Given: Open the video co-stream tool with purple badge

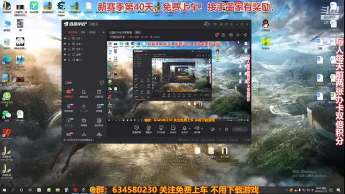Looking at the screenshot, I should click(69, 108).
